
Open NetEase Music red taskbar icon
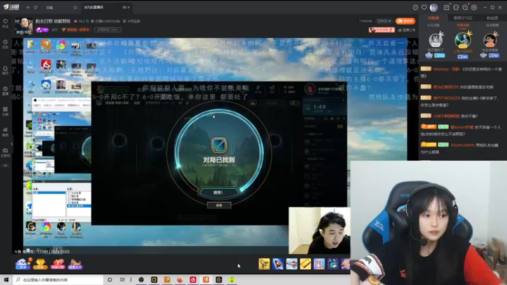(193, 279)
